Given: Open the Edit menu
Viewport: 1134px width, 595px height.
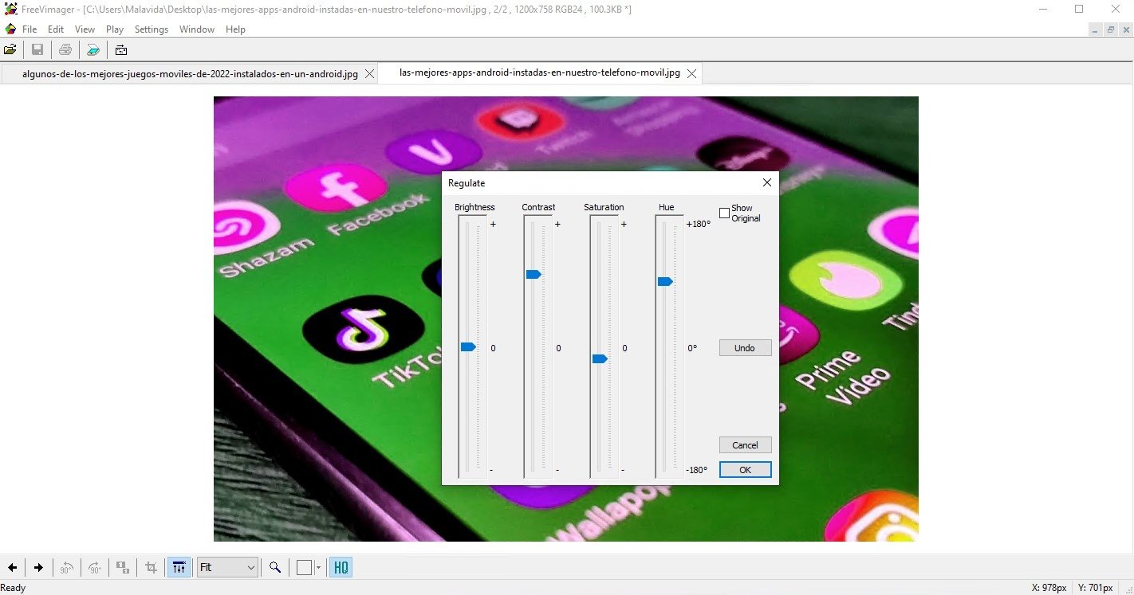Looking at the screenshot, I should click(56, 29).
